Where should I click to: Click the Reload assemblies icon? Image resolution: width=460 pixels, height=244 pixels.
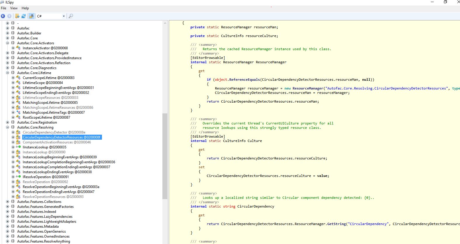(x=24, y=16)
